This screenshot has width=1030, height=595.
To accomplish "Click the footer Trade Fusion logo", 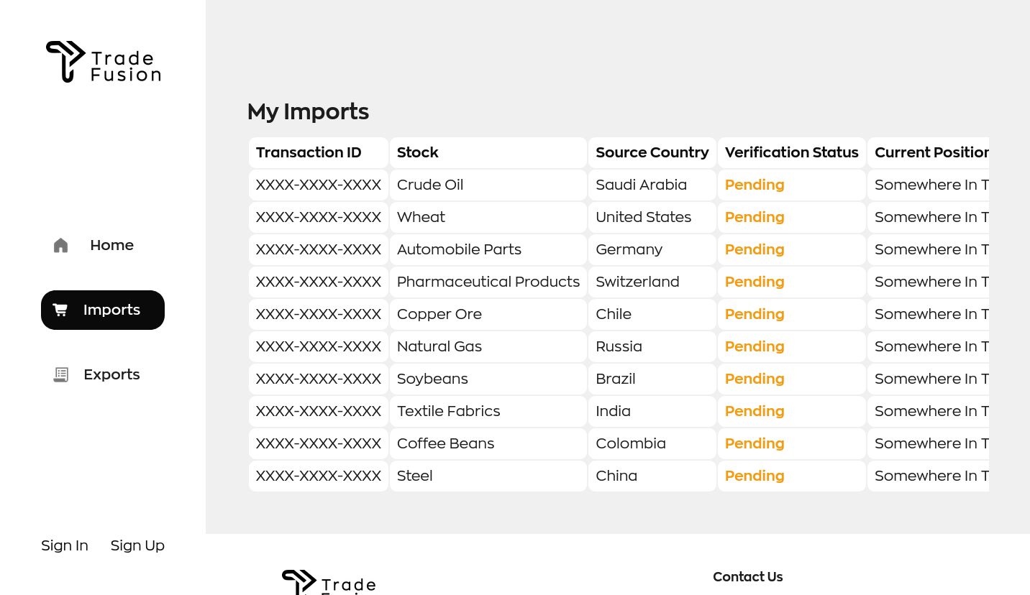I will point(329,582).
